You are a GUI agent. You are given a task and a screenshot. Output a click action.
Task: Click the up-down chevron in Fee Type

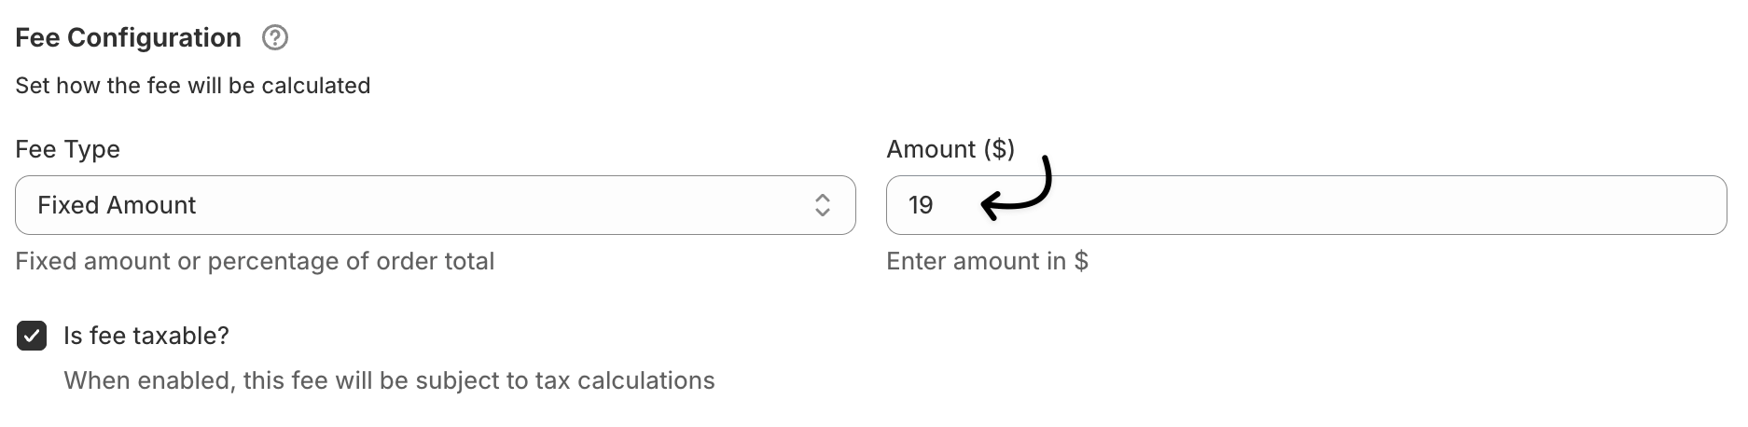click(822, 205)
